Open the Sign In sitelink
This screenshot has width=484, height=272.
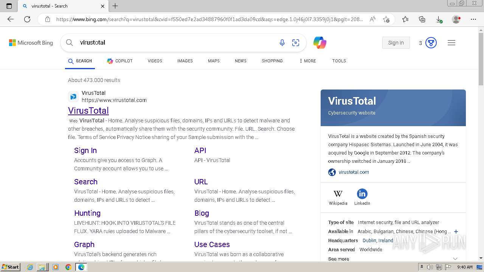85,150
